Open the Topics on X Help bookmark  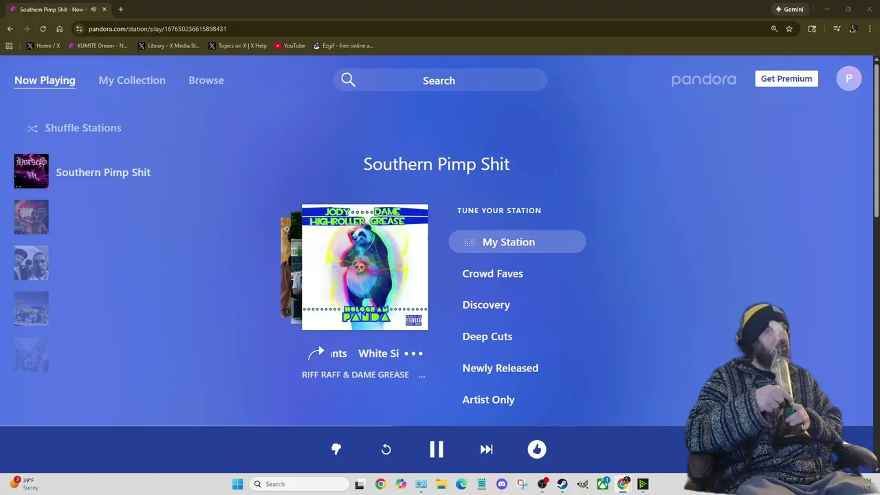tap(238, 45)
